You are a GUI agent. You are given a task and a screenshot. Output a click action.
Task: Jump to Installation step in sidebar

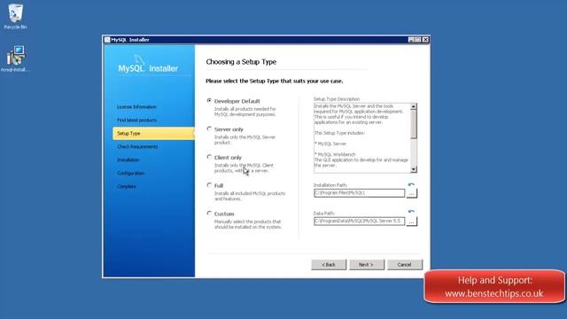128,159
